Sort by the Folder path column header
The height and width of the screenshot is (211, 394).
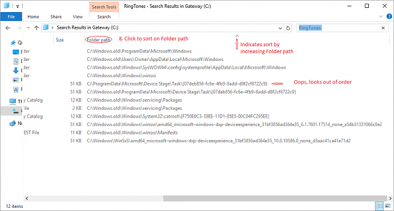(98, 40)
